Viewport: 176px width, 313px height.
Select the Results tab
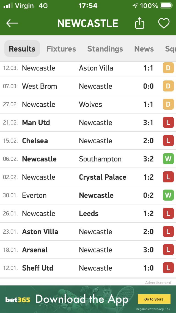[22, 48]
